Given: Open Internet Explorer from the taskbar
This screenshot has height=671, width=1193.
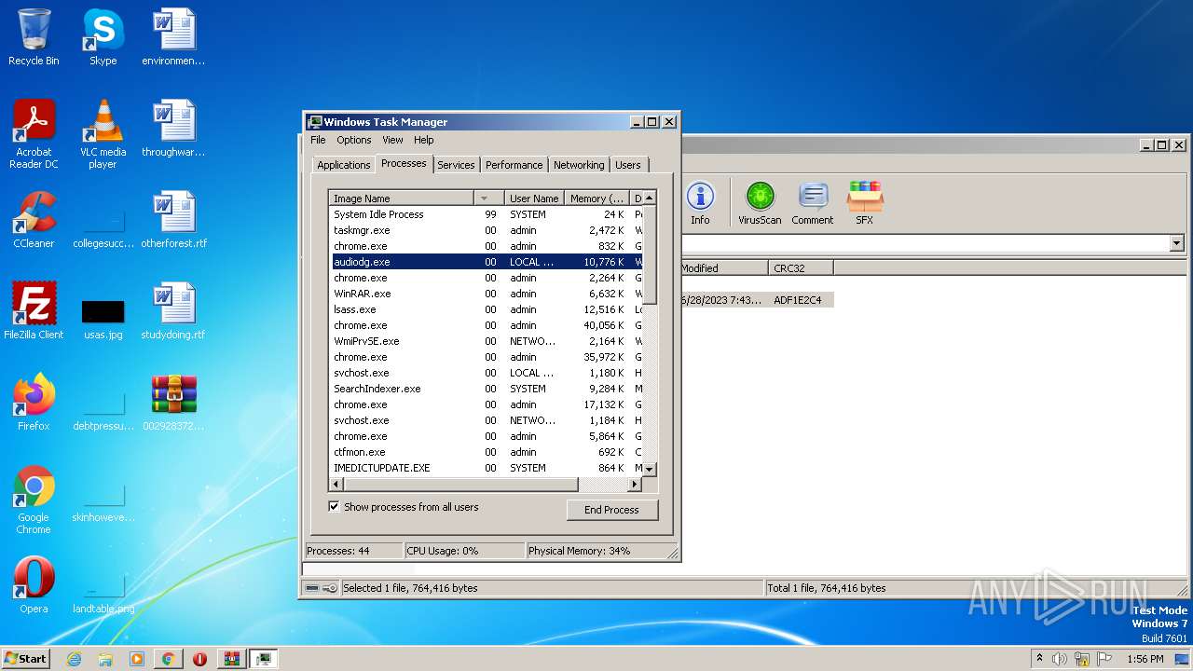Looking at the screenshot, I should (74, 659).
